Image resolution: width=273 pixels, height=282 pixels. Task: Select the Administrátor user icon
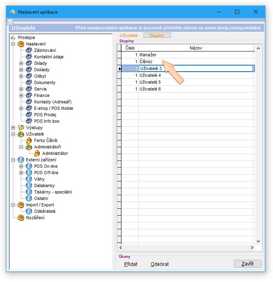(37, 153)
